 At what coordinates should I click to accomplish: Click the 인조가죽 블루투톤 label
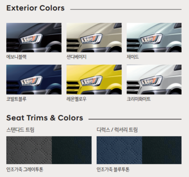(x=113, y=169)
